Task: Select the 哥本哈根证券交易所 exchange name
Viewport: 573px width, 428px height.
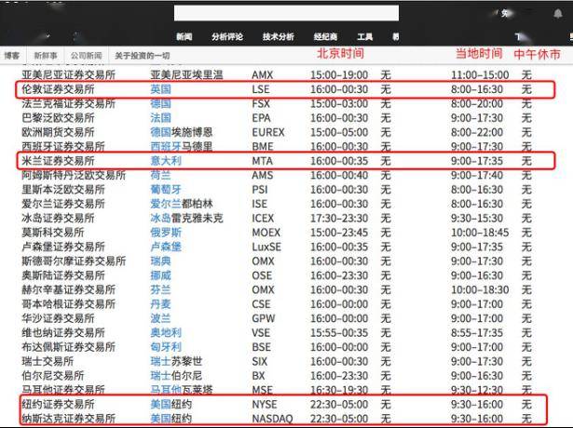Action: (69, 304)
